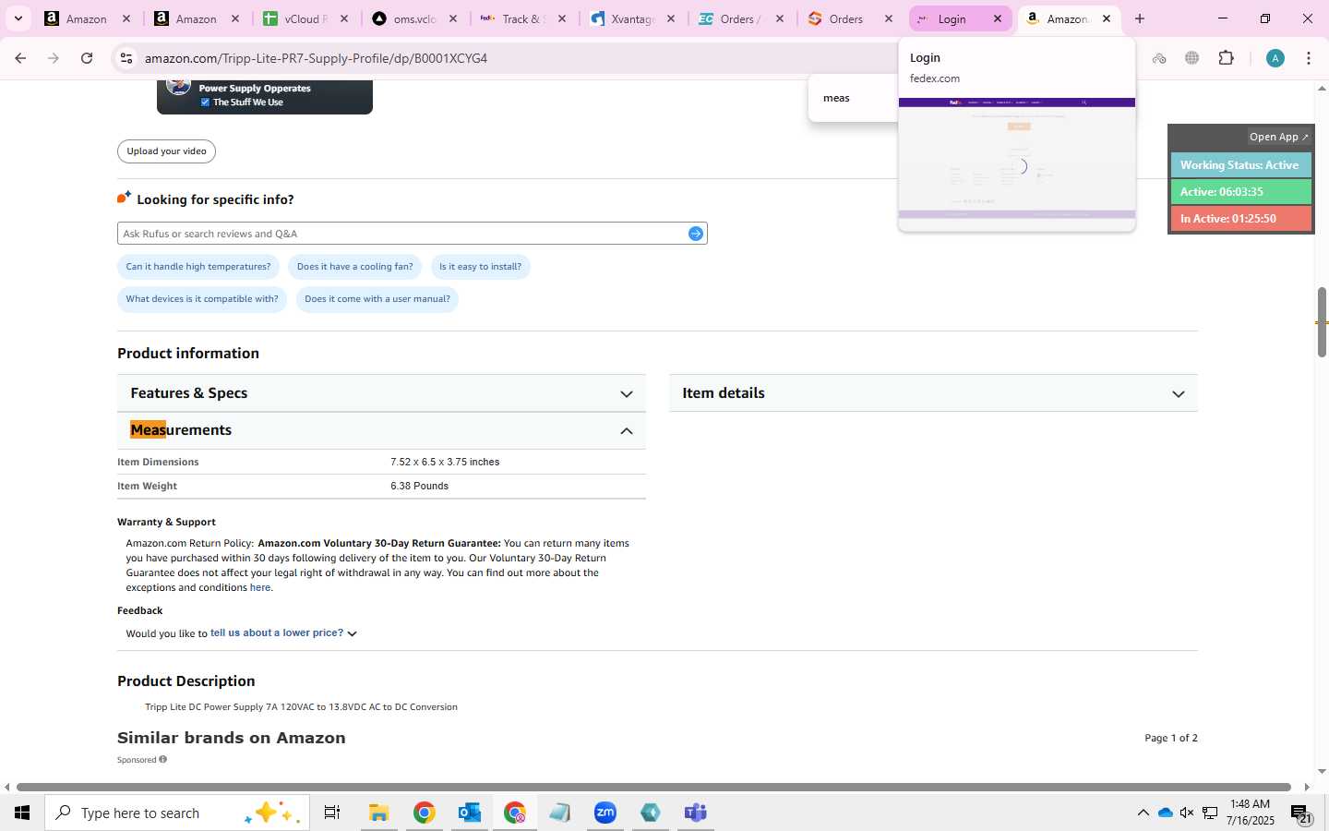
Task: Expand tell us about a lower price
Action: (283, 633)
